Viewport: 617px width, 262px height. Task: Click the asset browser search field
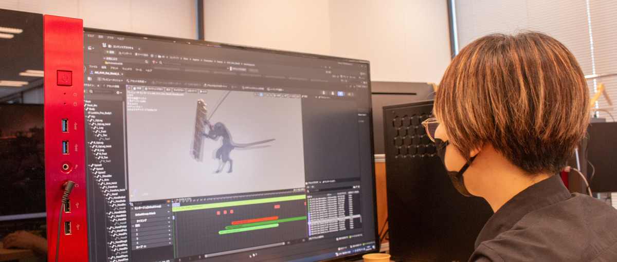[x=329, y=189]
